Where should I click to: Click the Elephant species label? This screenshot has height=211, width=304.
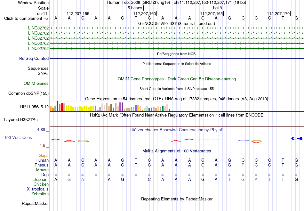[x=41, y=179]
